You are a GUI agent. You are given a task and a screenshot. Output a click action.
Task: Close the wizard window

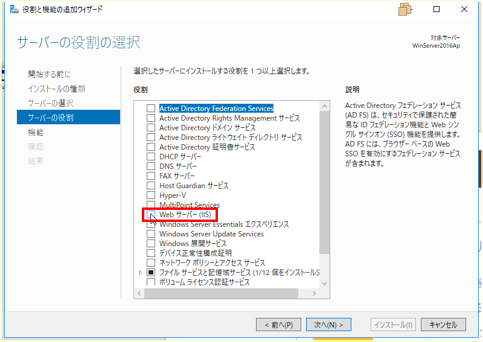point(464,9)
